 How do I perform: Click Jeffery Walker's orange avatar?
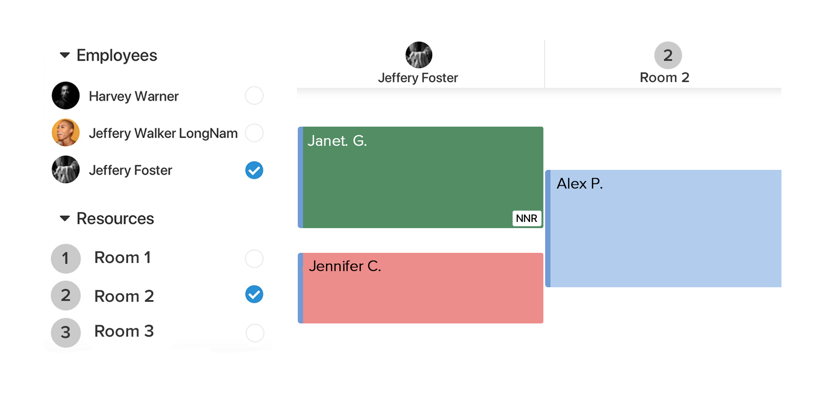[x=66, y=132]
